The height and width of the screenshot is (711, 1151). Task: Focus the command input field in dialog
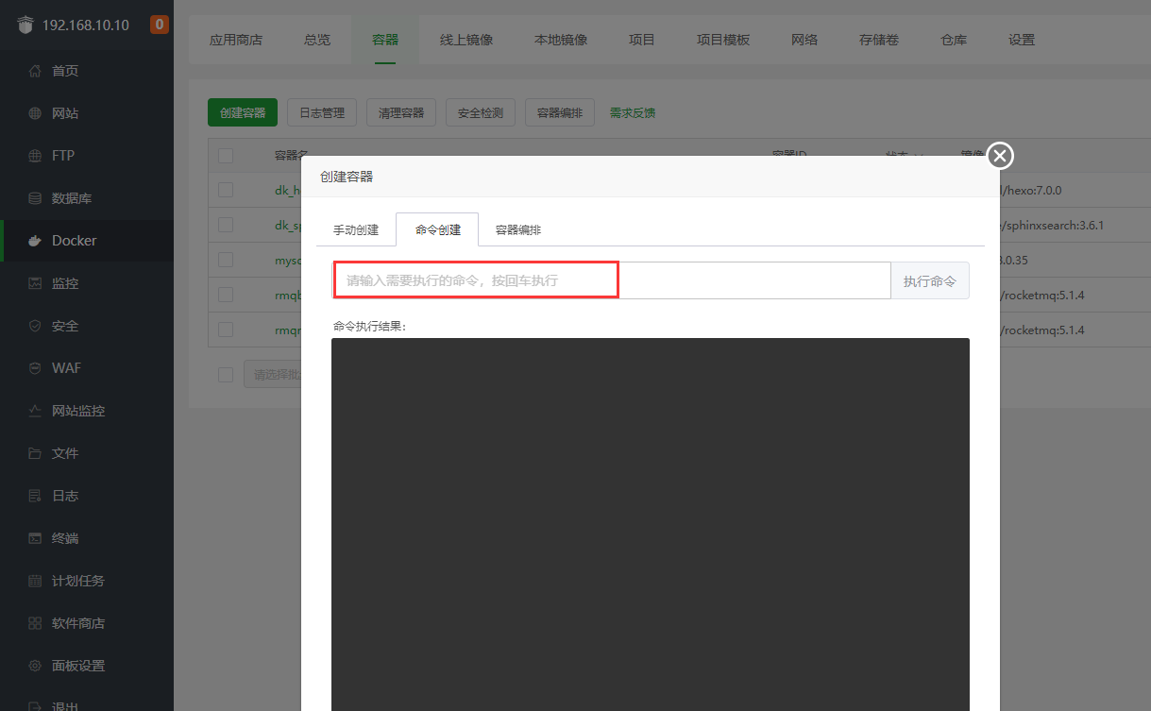(x=612, y=280)
